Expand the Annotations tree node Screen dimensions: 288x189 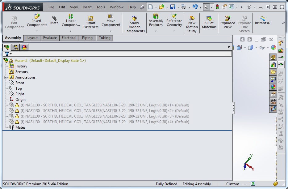point(6,77)
